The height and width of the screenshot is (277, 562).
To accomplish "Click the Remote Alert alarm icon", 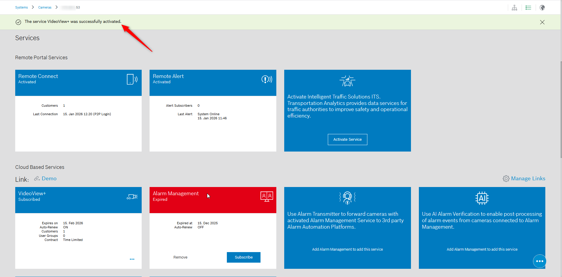I will (x=267, y=79).
